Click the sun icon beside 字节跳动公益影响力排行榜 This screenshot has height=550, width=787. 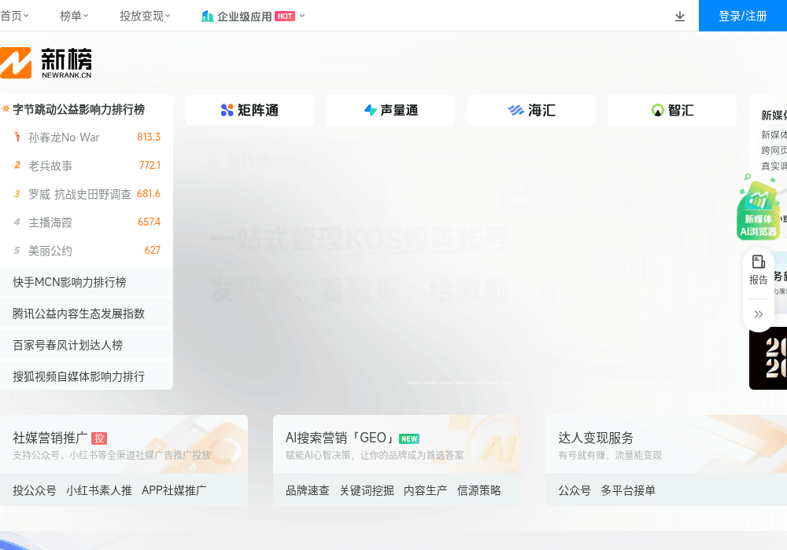tap(6, 108)
